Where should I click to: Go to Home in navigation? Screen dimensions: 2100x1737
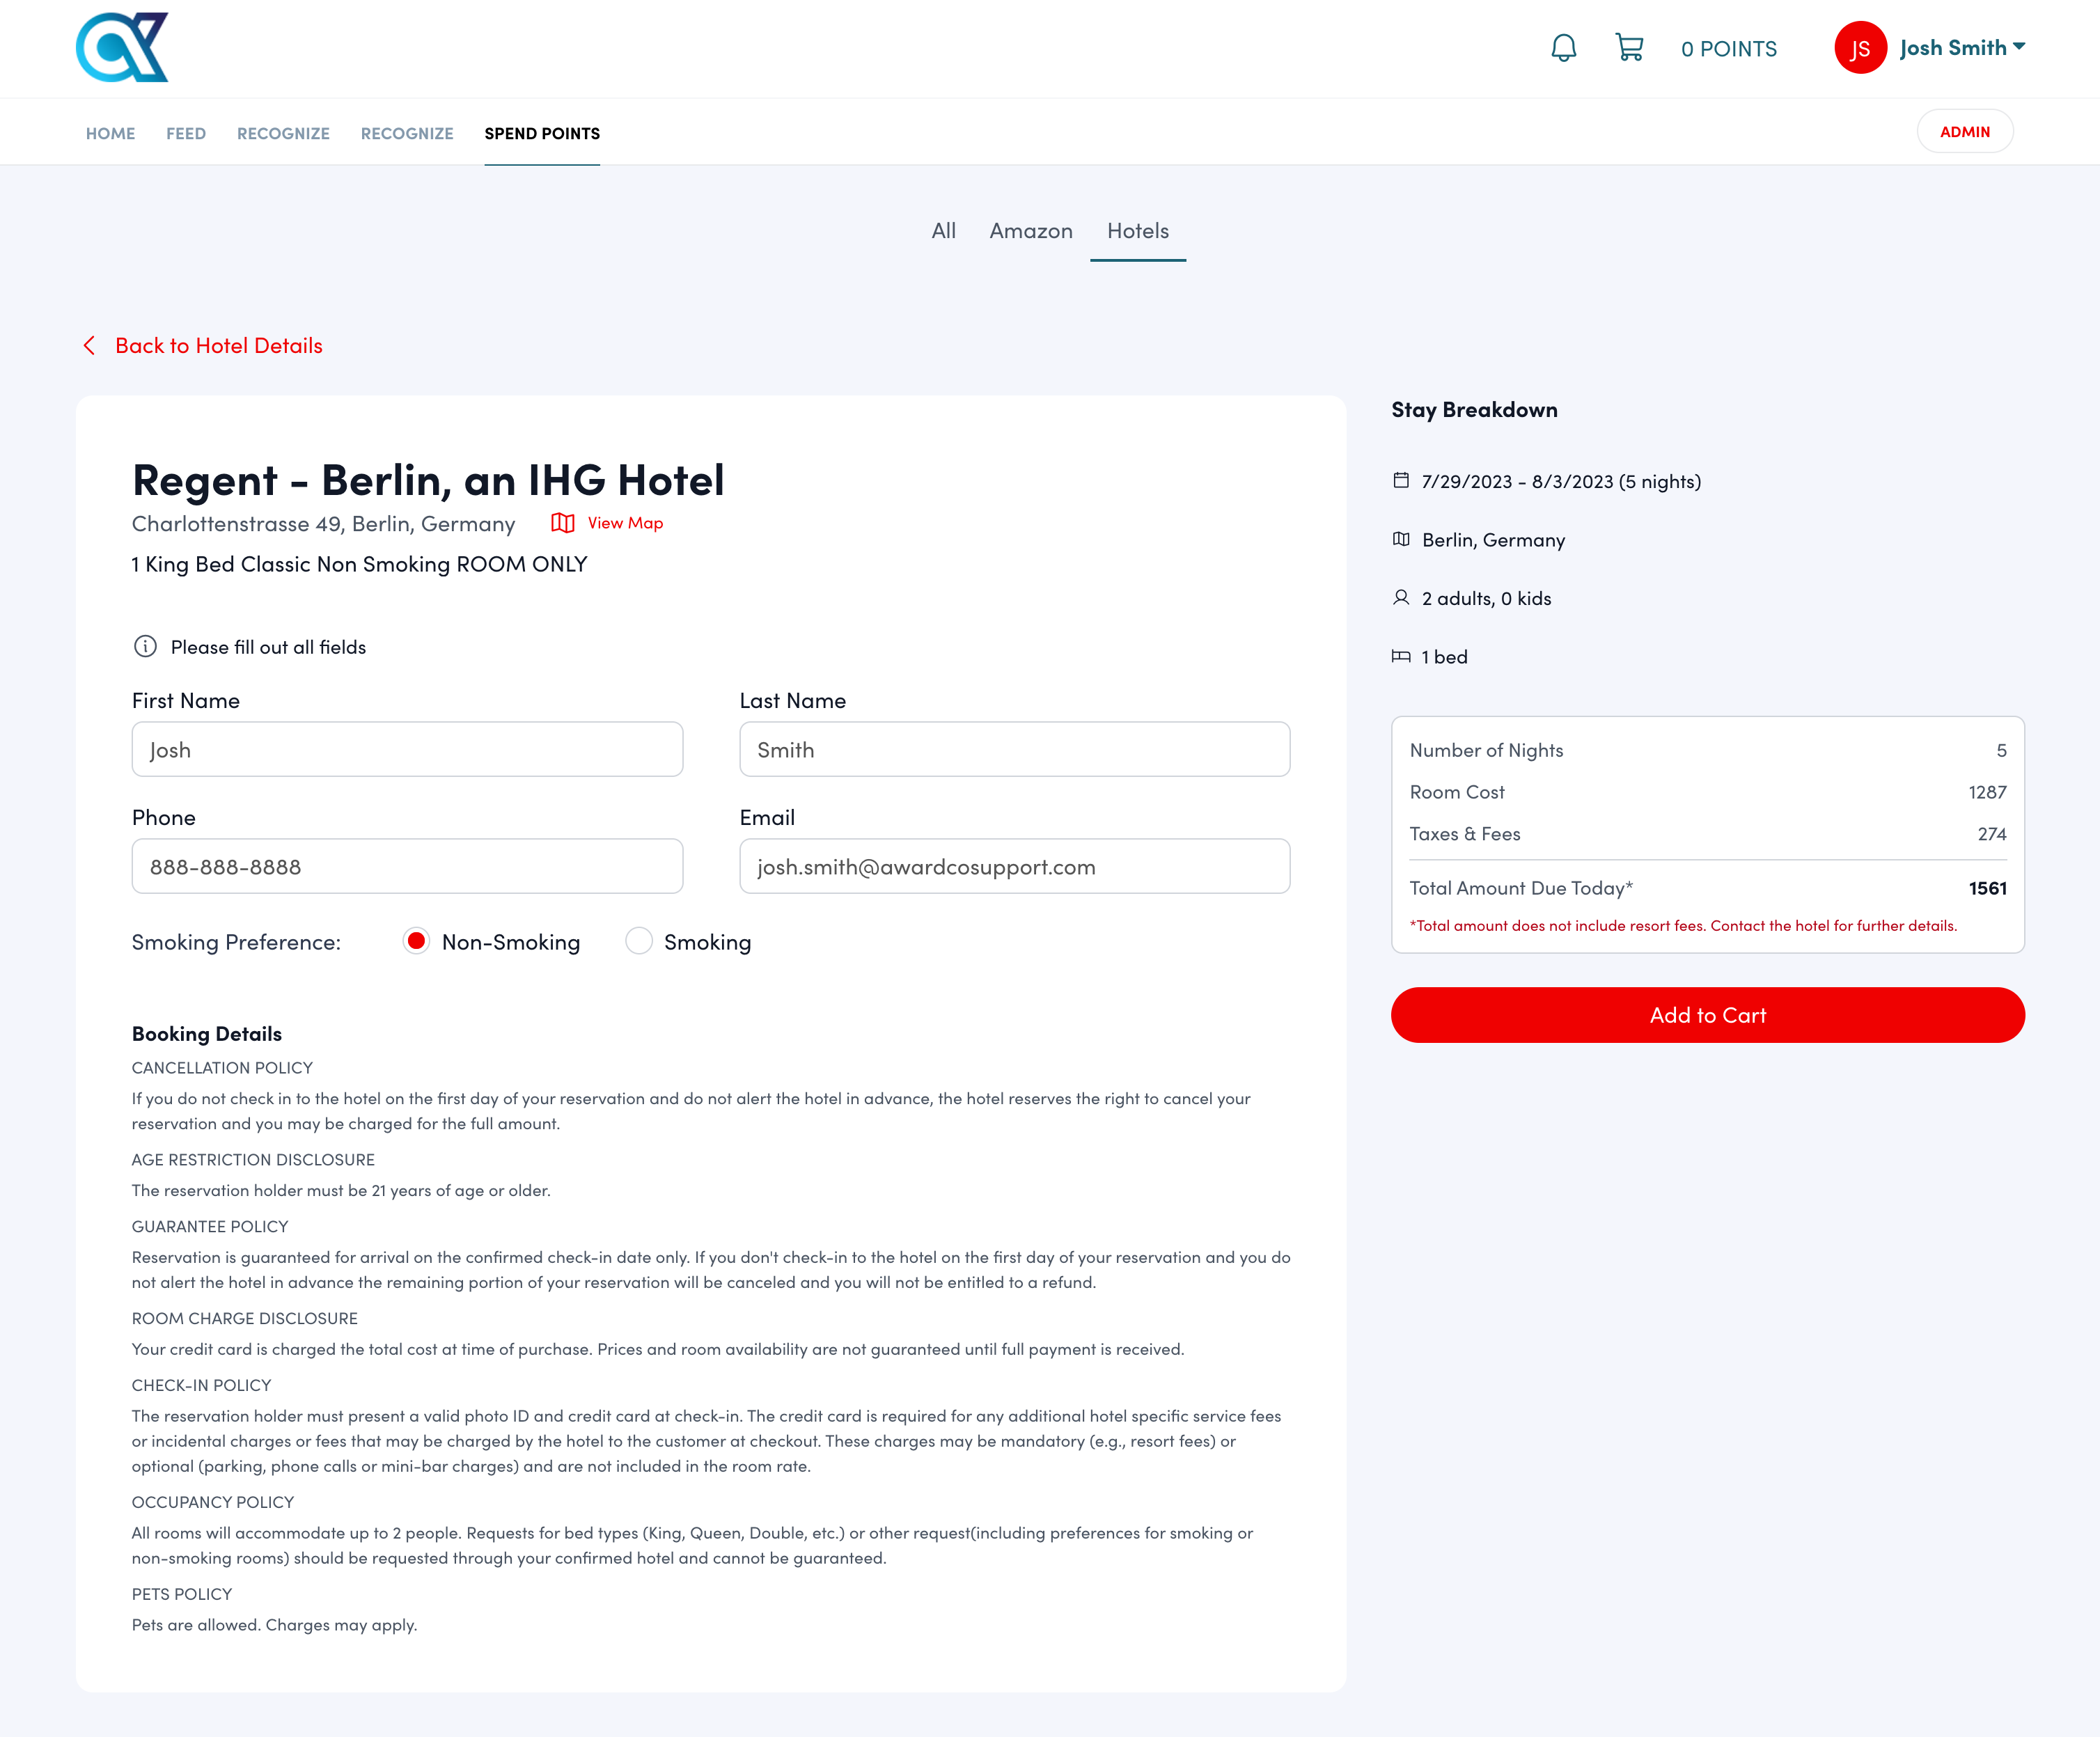pos(110,134)
